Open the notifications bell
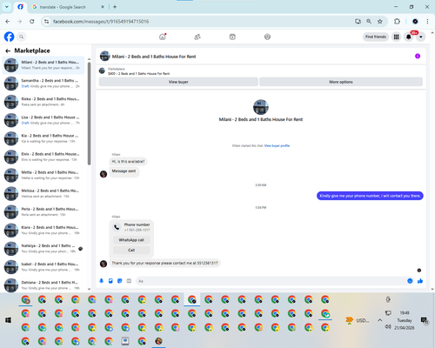Image resolution: width=435 pixels, height=348 pixels. [409, 37]
